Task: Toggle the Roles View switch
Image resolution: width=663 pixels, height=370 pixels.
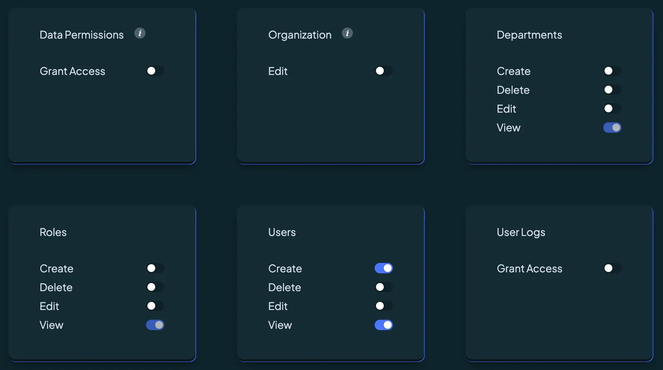Action: pos(155,325)
